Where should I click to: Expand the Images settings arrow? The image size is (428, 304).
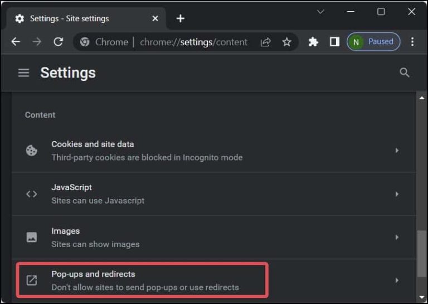[x=397, y=237]
